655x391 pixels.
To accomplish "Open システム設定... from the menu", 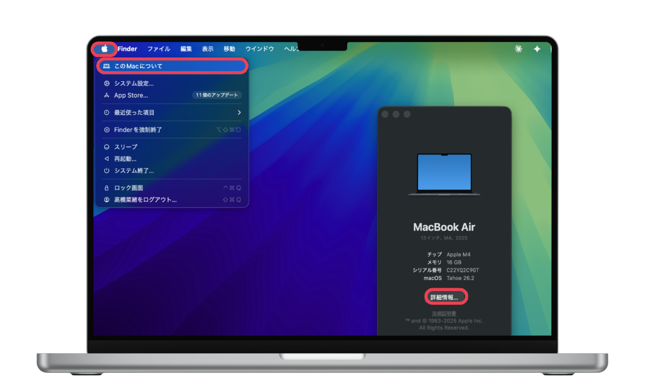I will click(x=172, y=84).
